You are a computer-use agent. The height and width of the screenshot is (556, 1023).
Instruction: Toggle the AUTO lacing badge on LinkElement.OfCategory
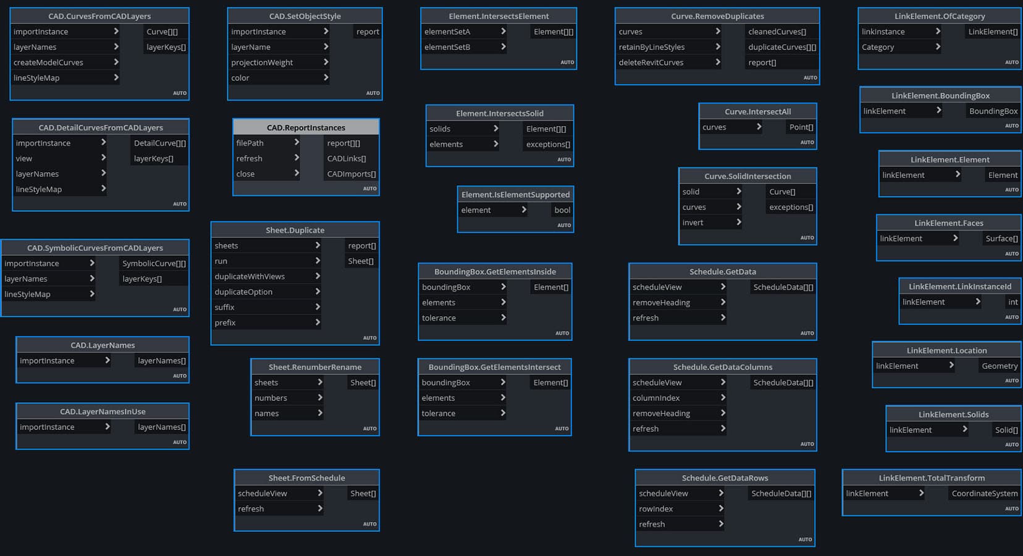click(1012, 62)
